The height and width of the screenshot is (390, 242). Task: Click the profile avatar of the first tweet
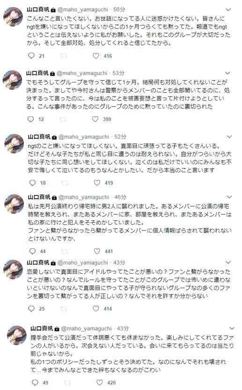coord(14,17)
